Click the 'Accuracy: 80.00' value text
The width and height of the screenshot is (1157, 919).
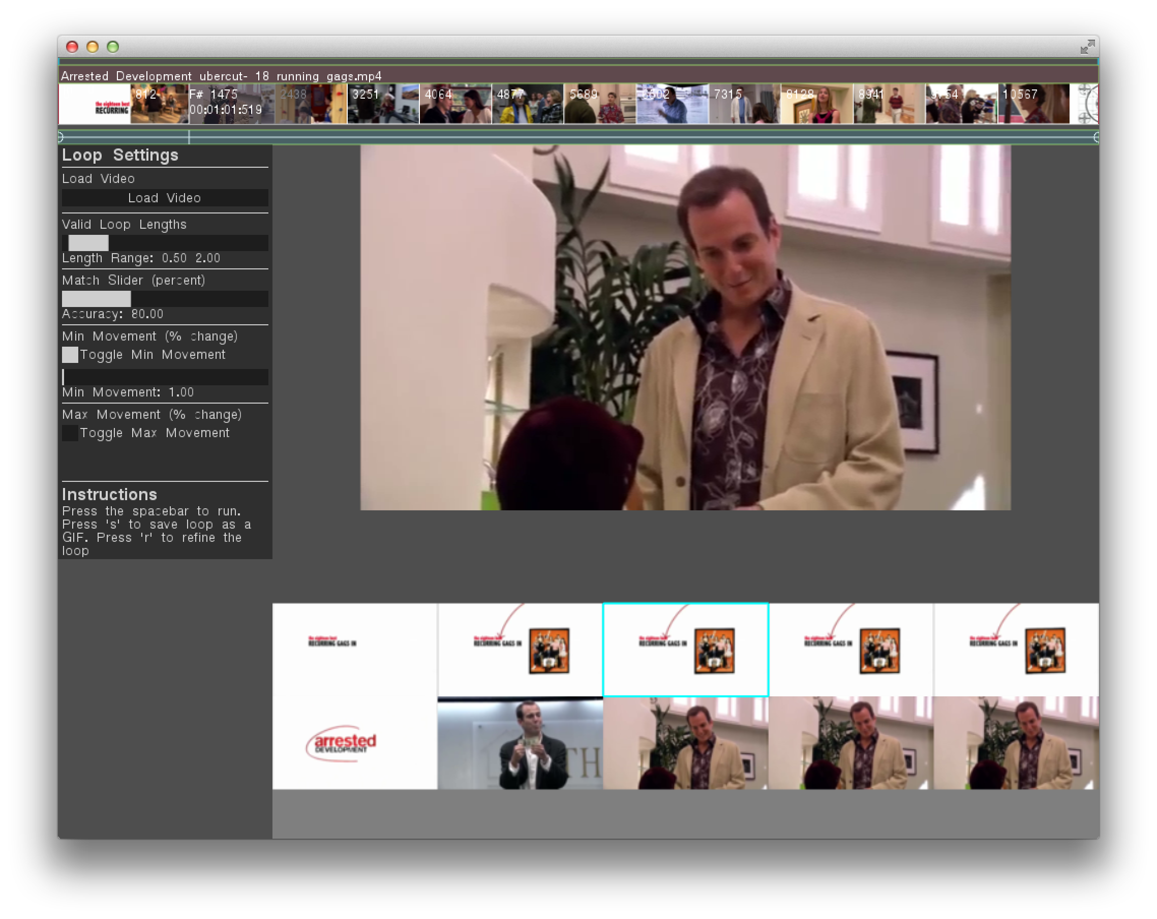coord(113,314)
